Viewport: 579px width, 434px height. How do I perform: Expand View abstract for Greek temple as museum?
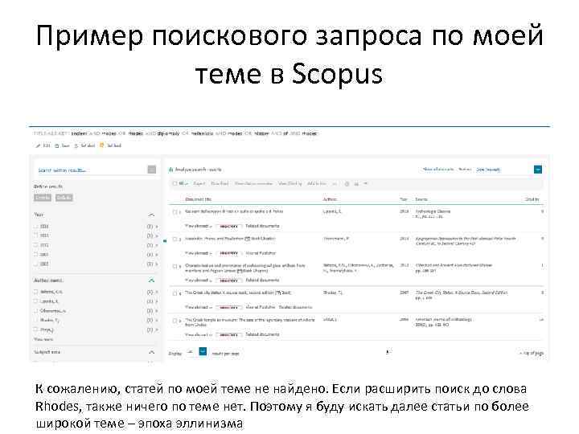199,334
